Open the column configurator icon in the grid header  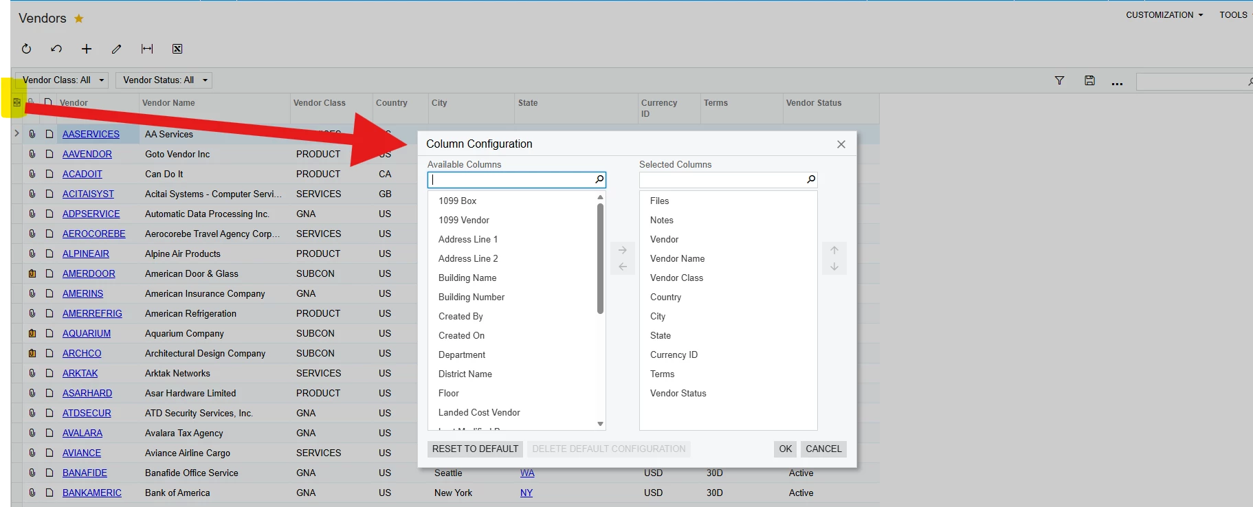tap(17, 102)
